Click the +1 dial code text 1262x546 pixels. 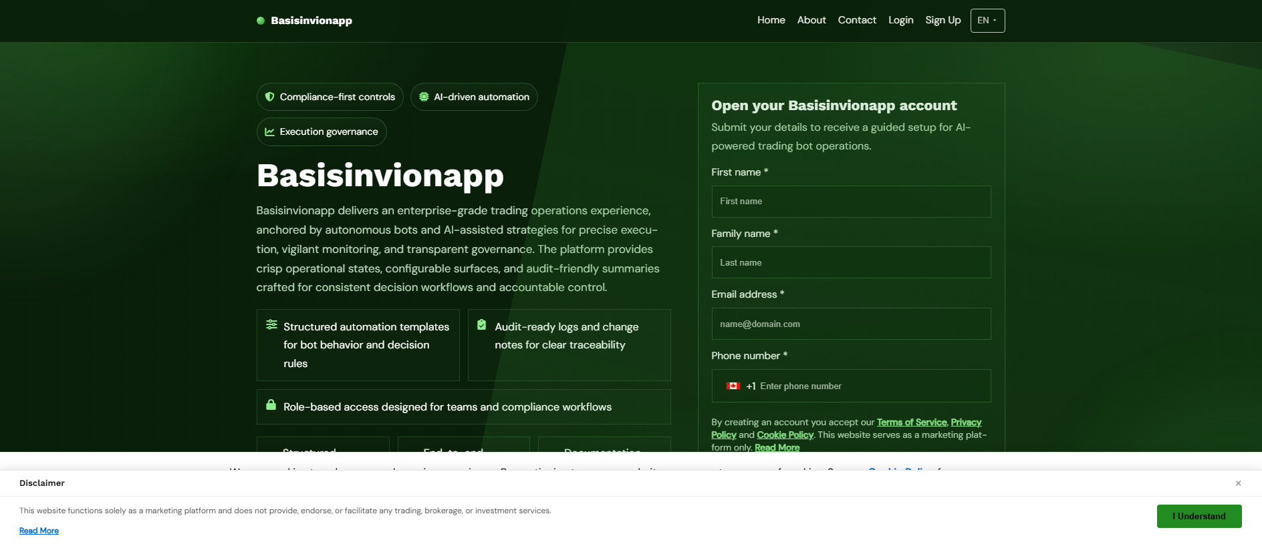(751, 386)
